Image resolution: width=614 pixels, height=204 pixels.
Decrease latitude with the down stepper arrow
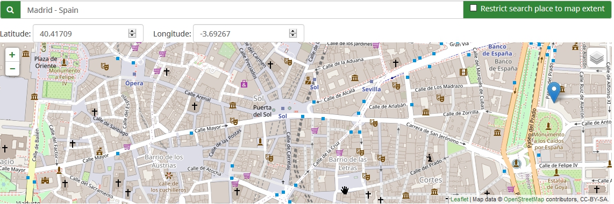coord(132,36)
